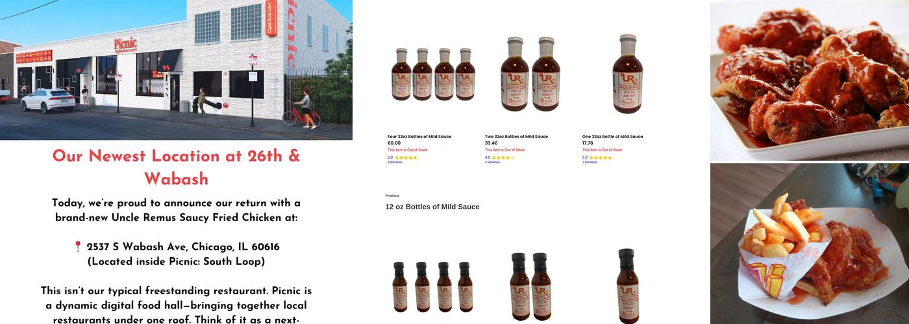Click the 5.0 star rating of four-pack
909x324 pixels.
pyautogui.click(x=403, y=157)
